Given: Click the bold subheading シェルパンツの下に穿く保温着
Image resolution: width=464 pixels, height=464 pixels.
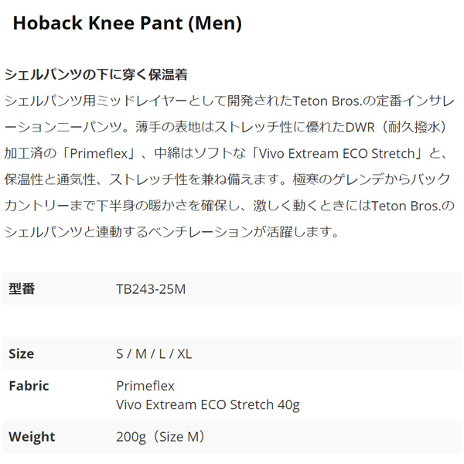Looking at the screenshot, I should 97,74.
